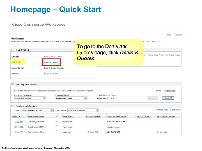Collapse the Workspace Search section

tap(13, 84)
